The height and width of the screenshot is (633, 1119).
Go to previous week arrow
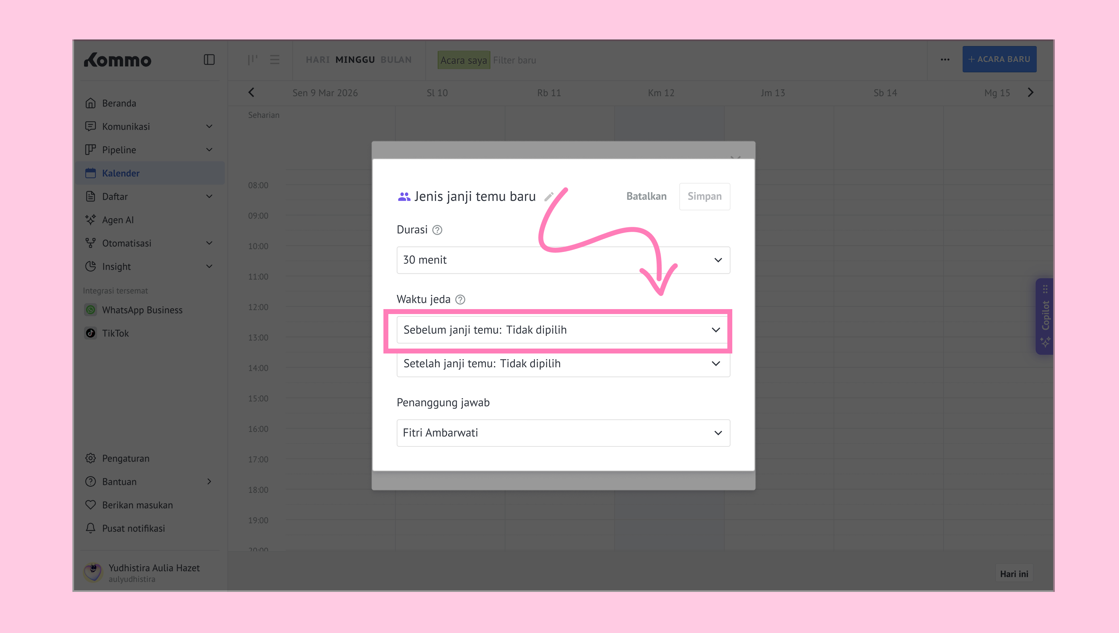click(x=251, y=92)
